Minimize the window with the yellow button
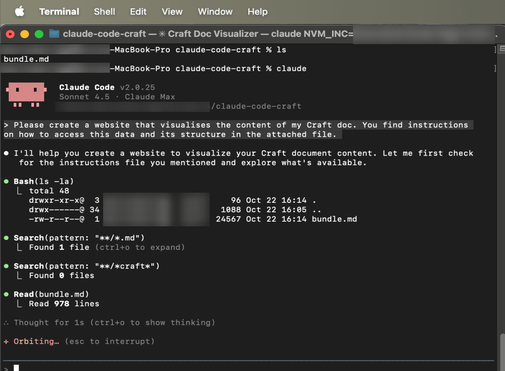Image resolution: width=505 pixels, height=371 pixels. click(24, 34)
